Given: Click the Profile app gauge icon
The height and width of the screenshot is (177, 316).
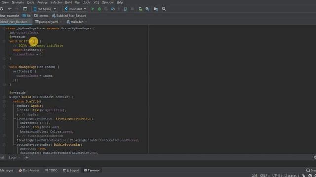Looking at the screenshot, I should (x=113, y=9).
